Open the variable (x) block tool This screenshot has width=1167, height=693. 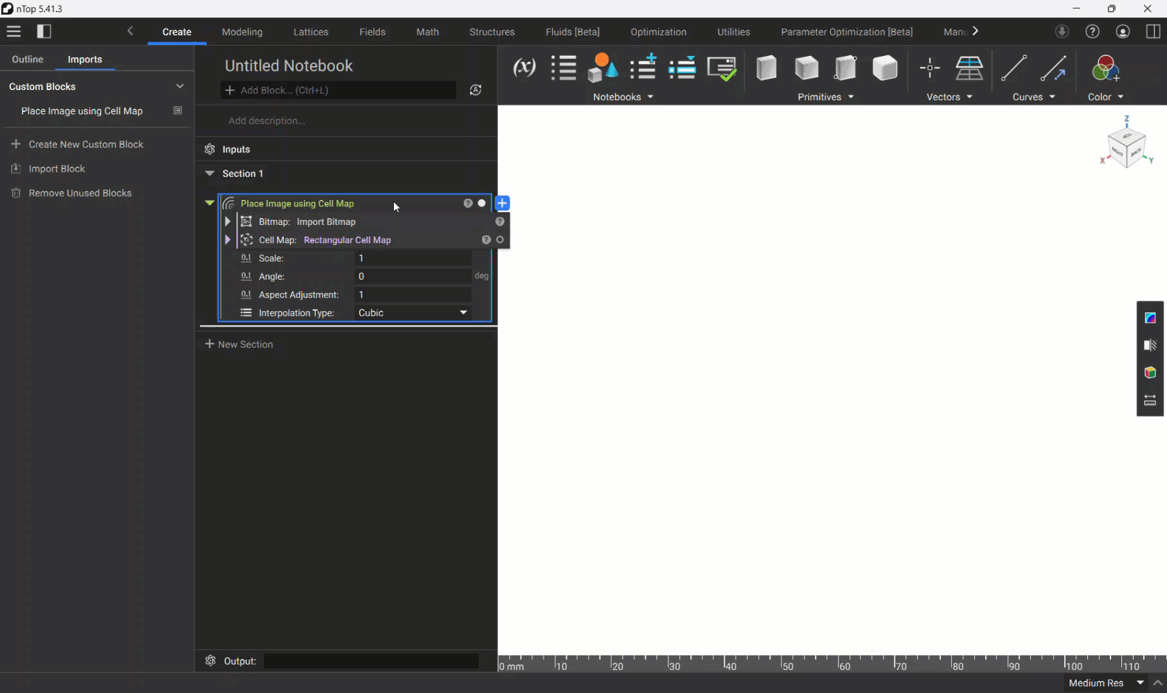[x=524, y=67]
